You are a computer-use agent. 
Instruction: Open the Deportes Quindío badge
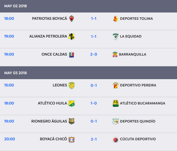click(x=116, y=121)
